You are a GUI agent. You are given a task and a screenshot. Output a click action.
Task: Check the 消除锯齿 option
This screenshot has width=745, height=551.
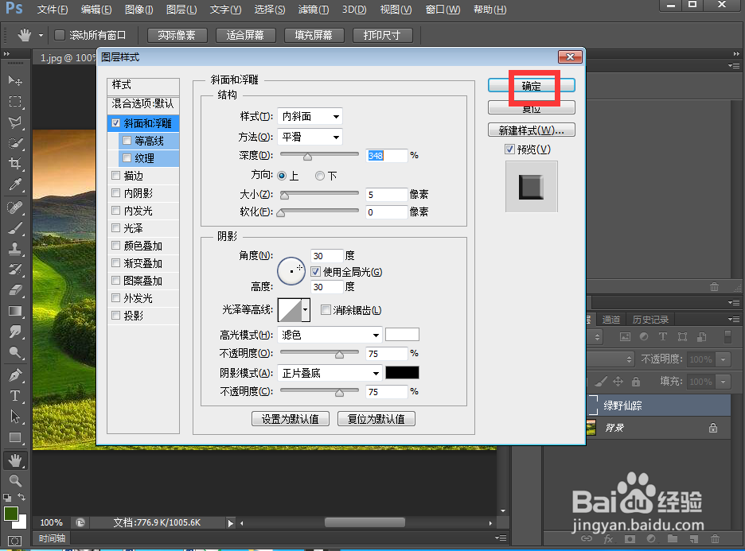pos(325,309)
